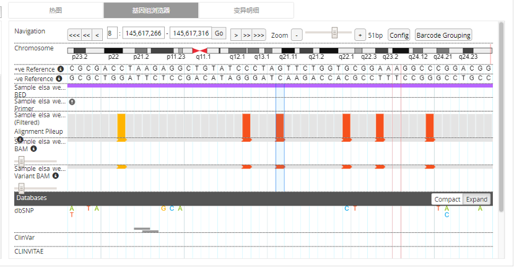Click the highlighted orange pileup bar in blue selection
This screenshot has height=270, width=514.
click(280, 126)
